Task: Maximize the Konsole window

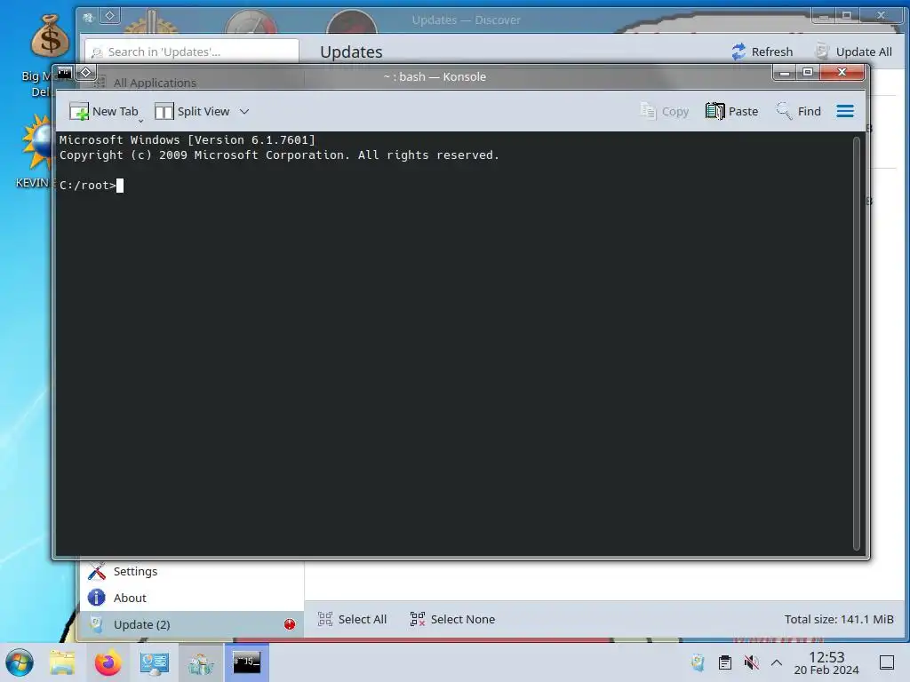Action: 807,73
